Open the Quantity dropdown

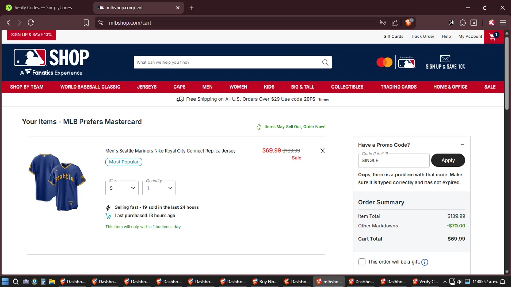[x=159, y=188]
